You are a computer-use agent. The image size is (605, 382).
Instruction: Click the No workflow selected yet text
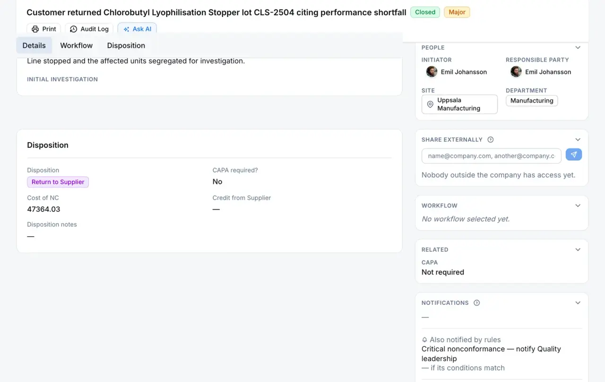[466, 219]
